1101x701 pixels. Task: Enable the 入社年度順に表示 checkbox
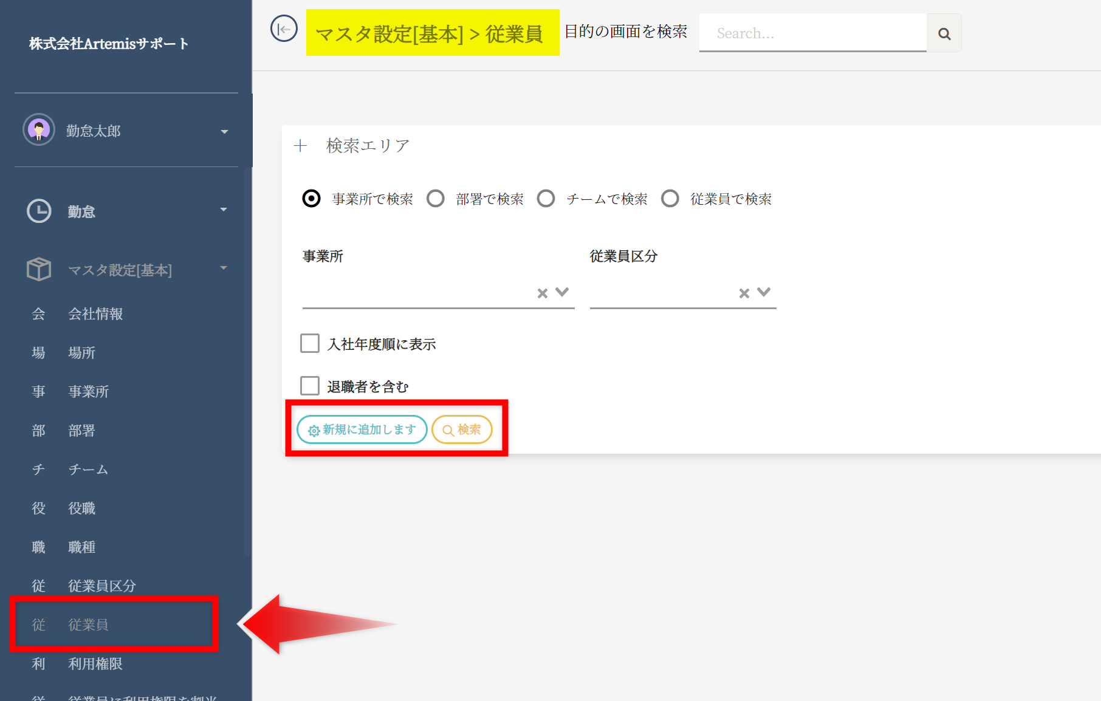(x=310, y=343)
